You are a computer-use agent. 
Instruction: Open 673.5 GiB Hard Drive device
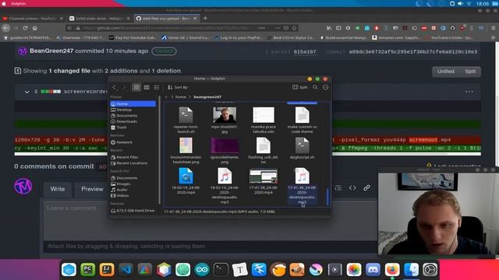click(x=133, y=211)
